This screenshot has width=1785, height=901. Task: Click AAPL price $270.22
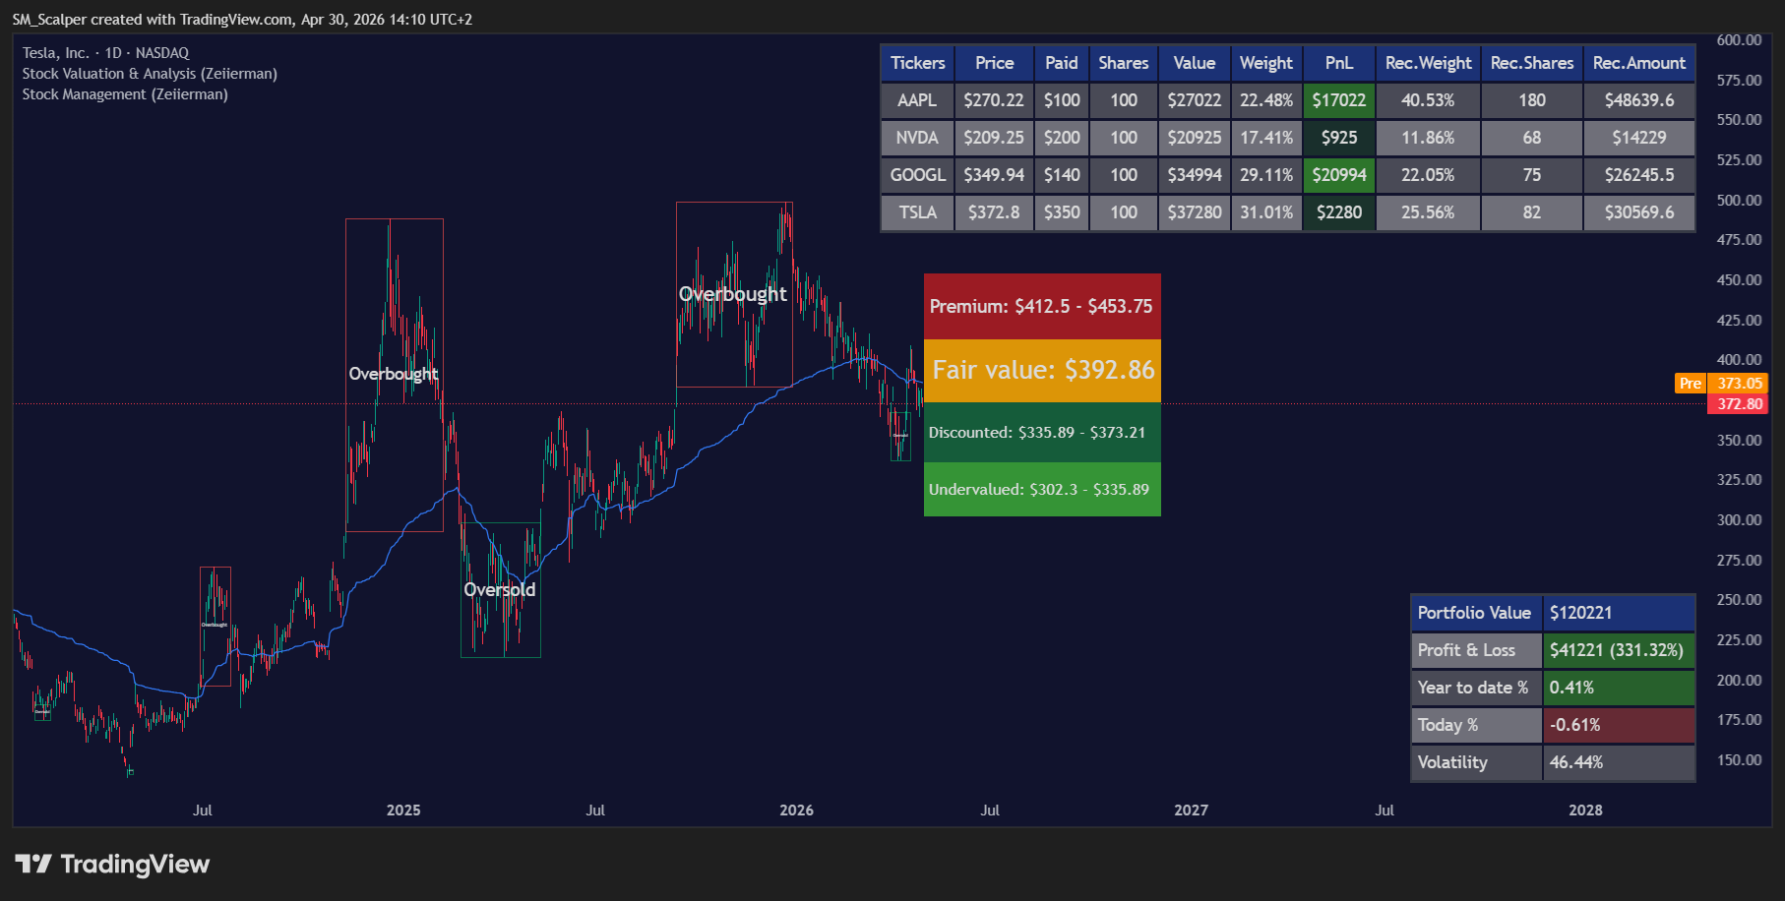coord(994,100)
